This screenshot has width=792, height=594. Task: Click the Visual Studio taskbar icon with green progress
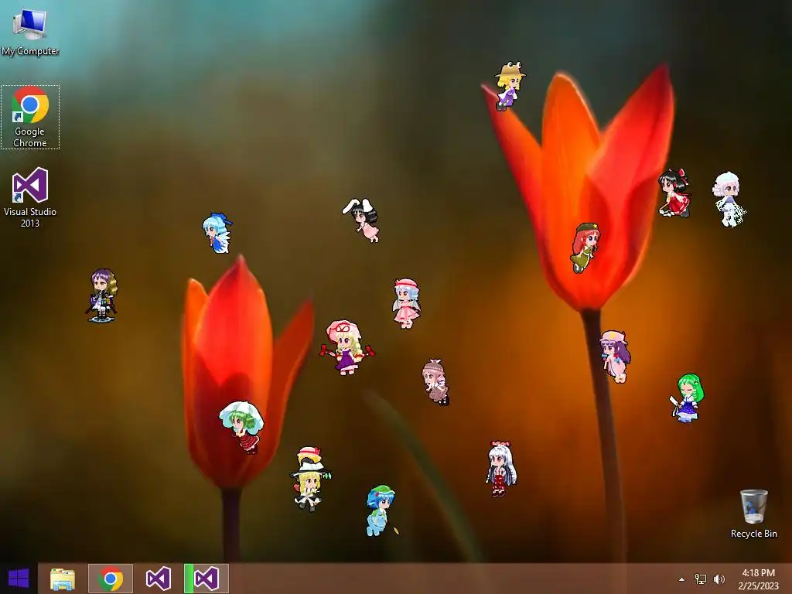coord(206,579)
